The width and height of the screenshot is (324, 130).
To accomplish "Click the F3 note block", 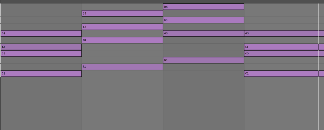I will coord(122,40).
